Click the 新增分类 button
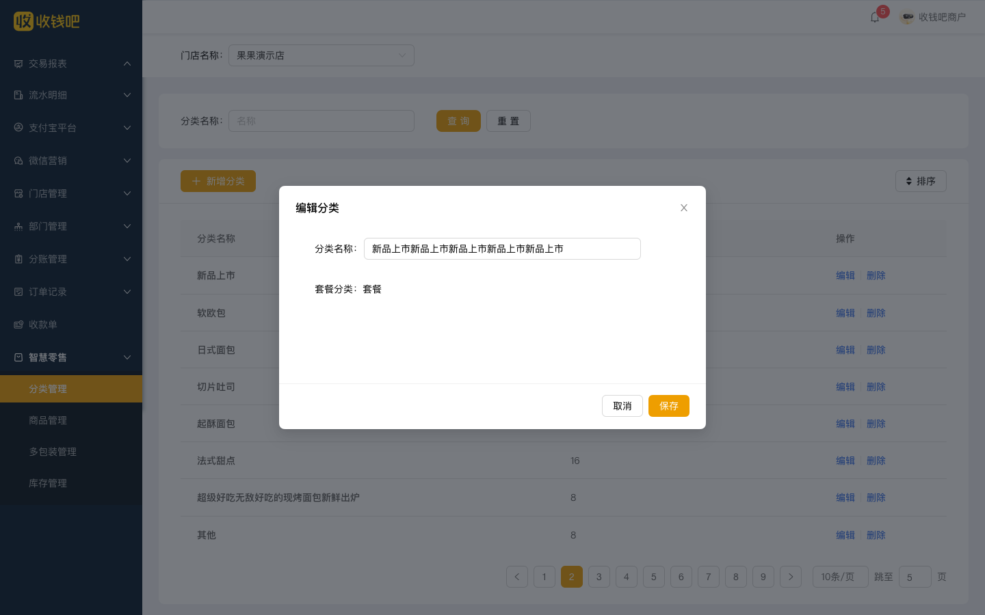Screen dimensions: 985x615 coord(218,181)
